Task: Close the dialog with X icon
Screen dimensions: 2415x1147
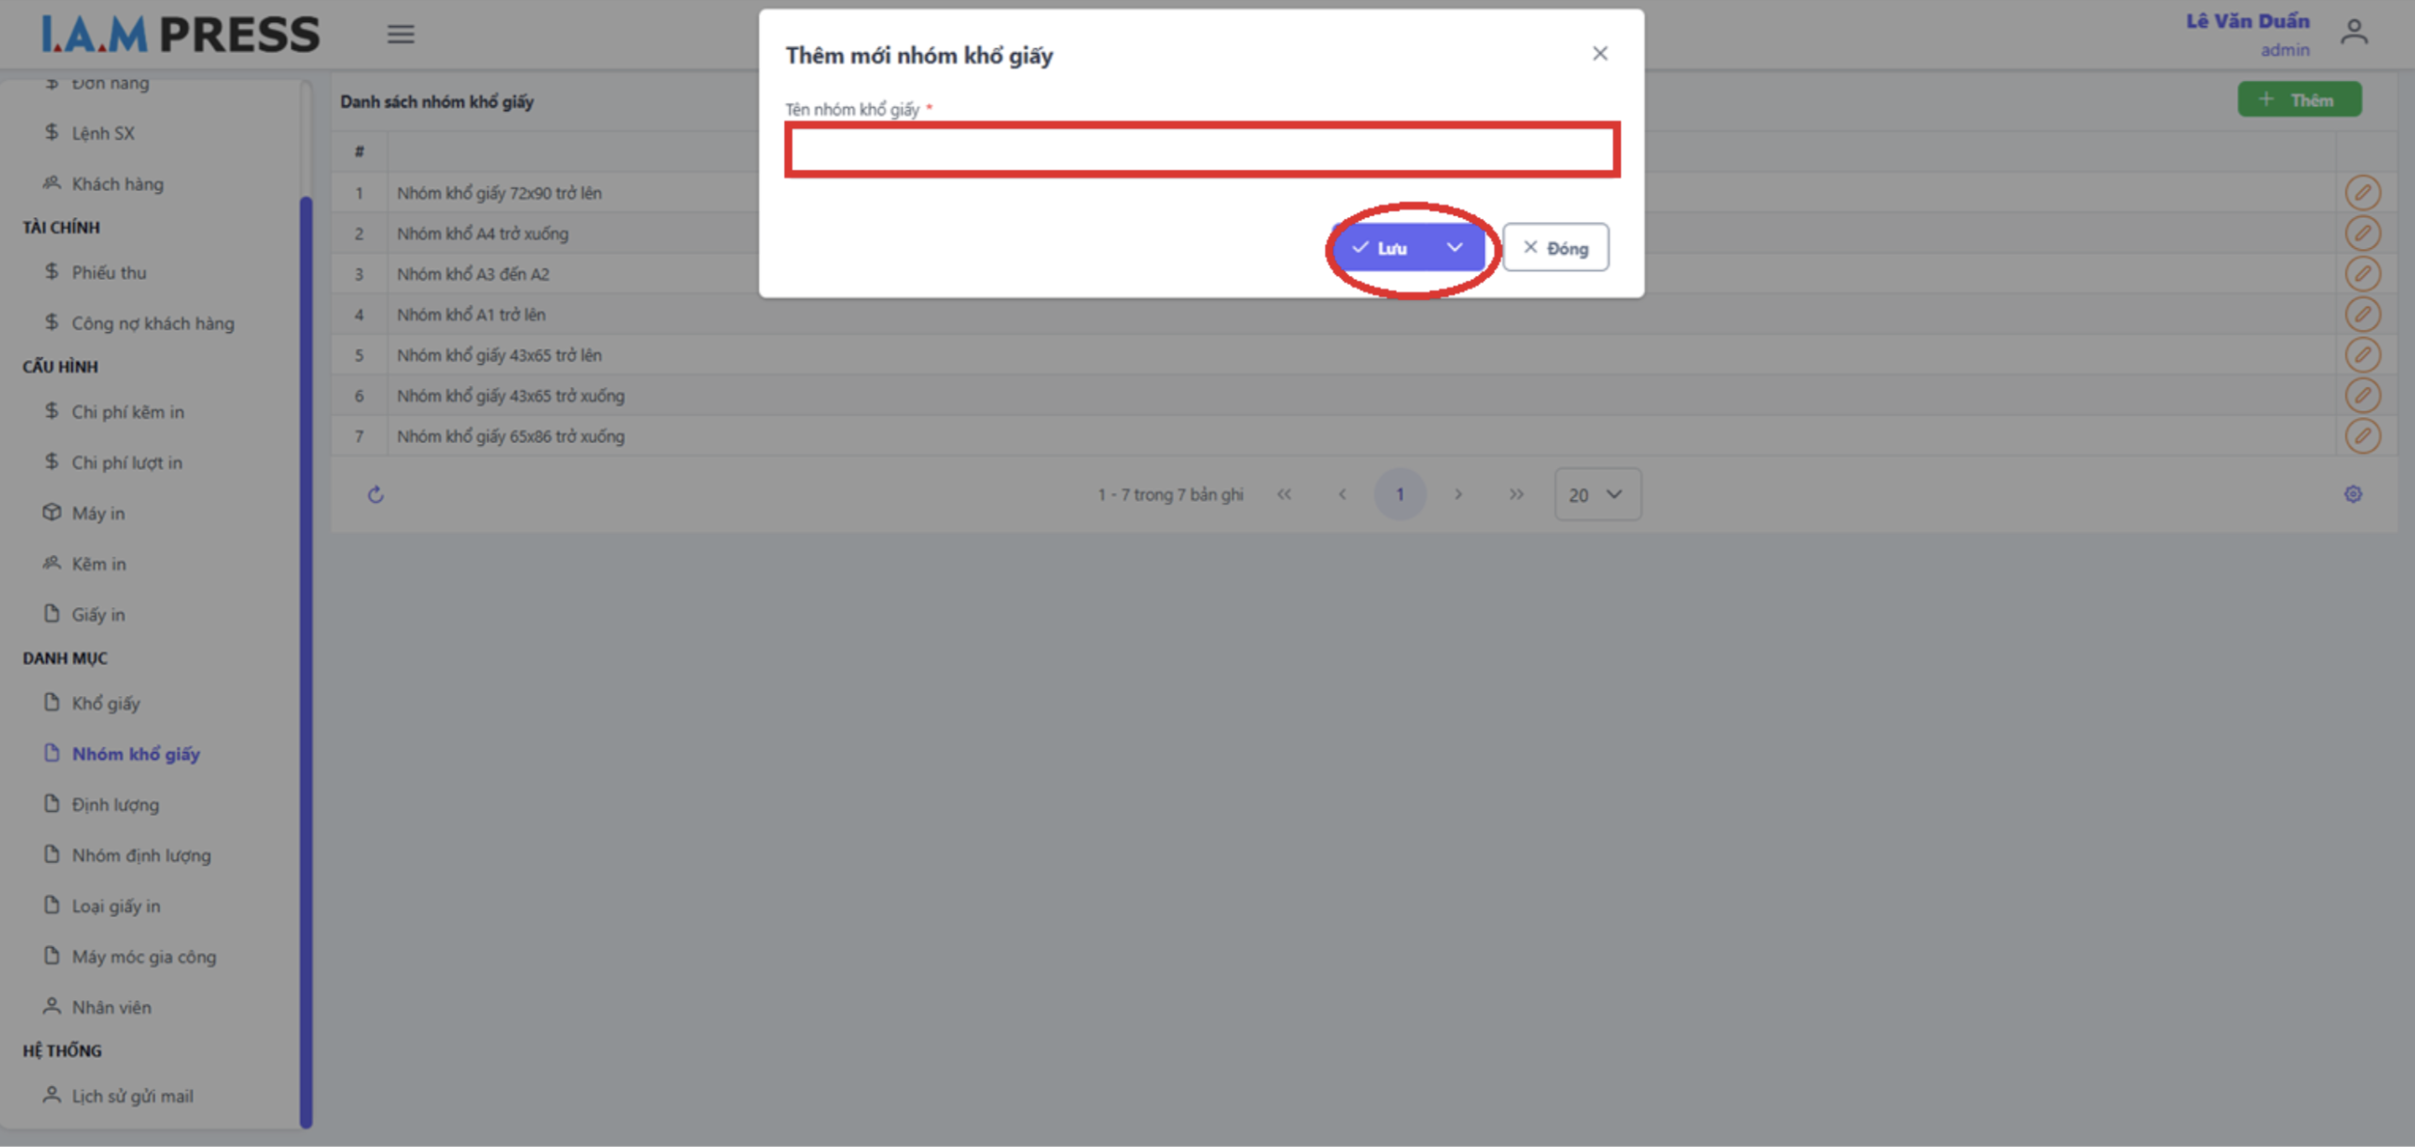Action: [1599, 54]
